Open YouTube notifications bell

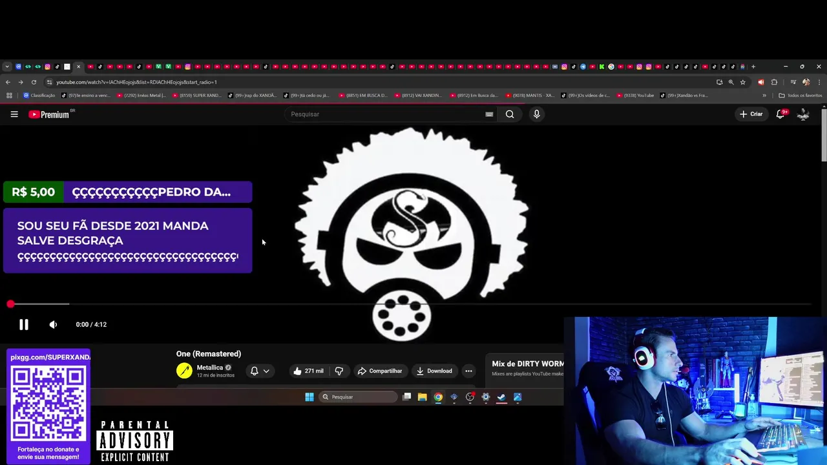(x=780, y=114)
